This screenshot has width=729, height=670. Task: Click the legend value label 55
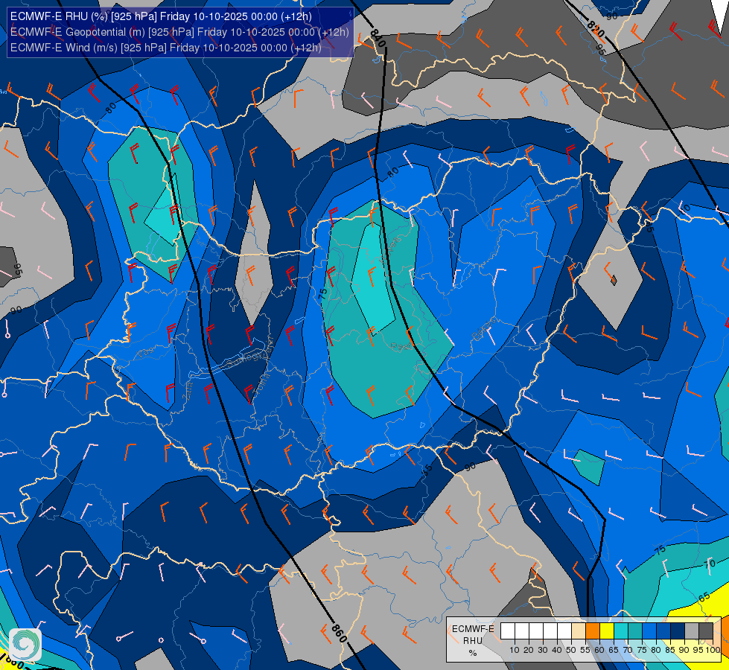click(x=585, y=650)
